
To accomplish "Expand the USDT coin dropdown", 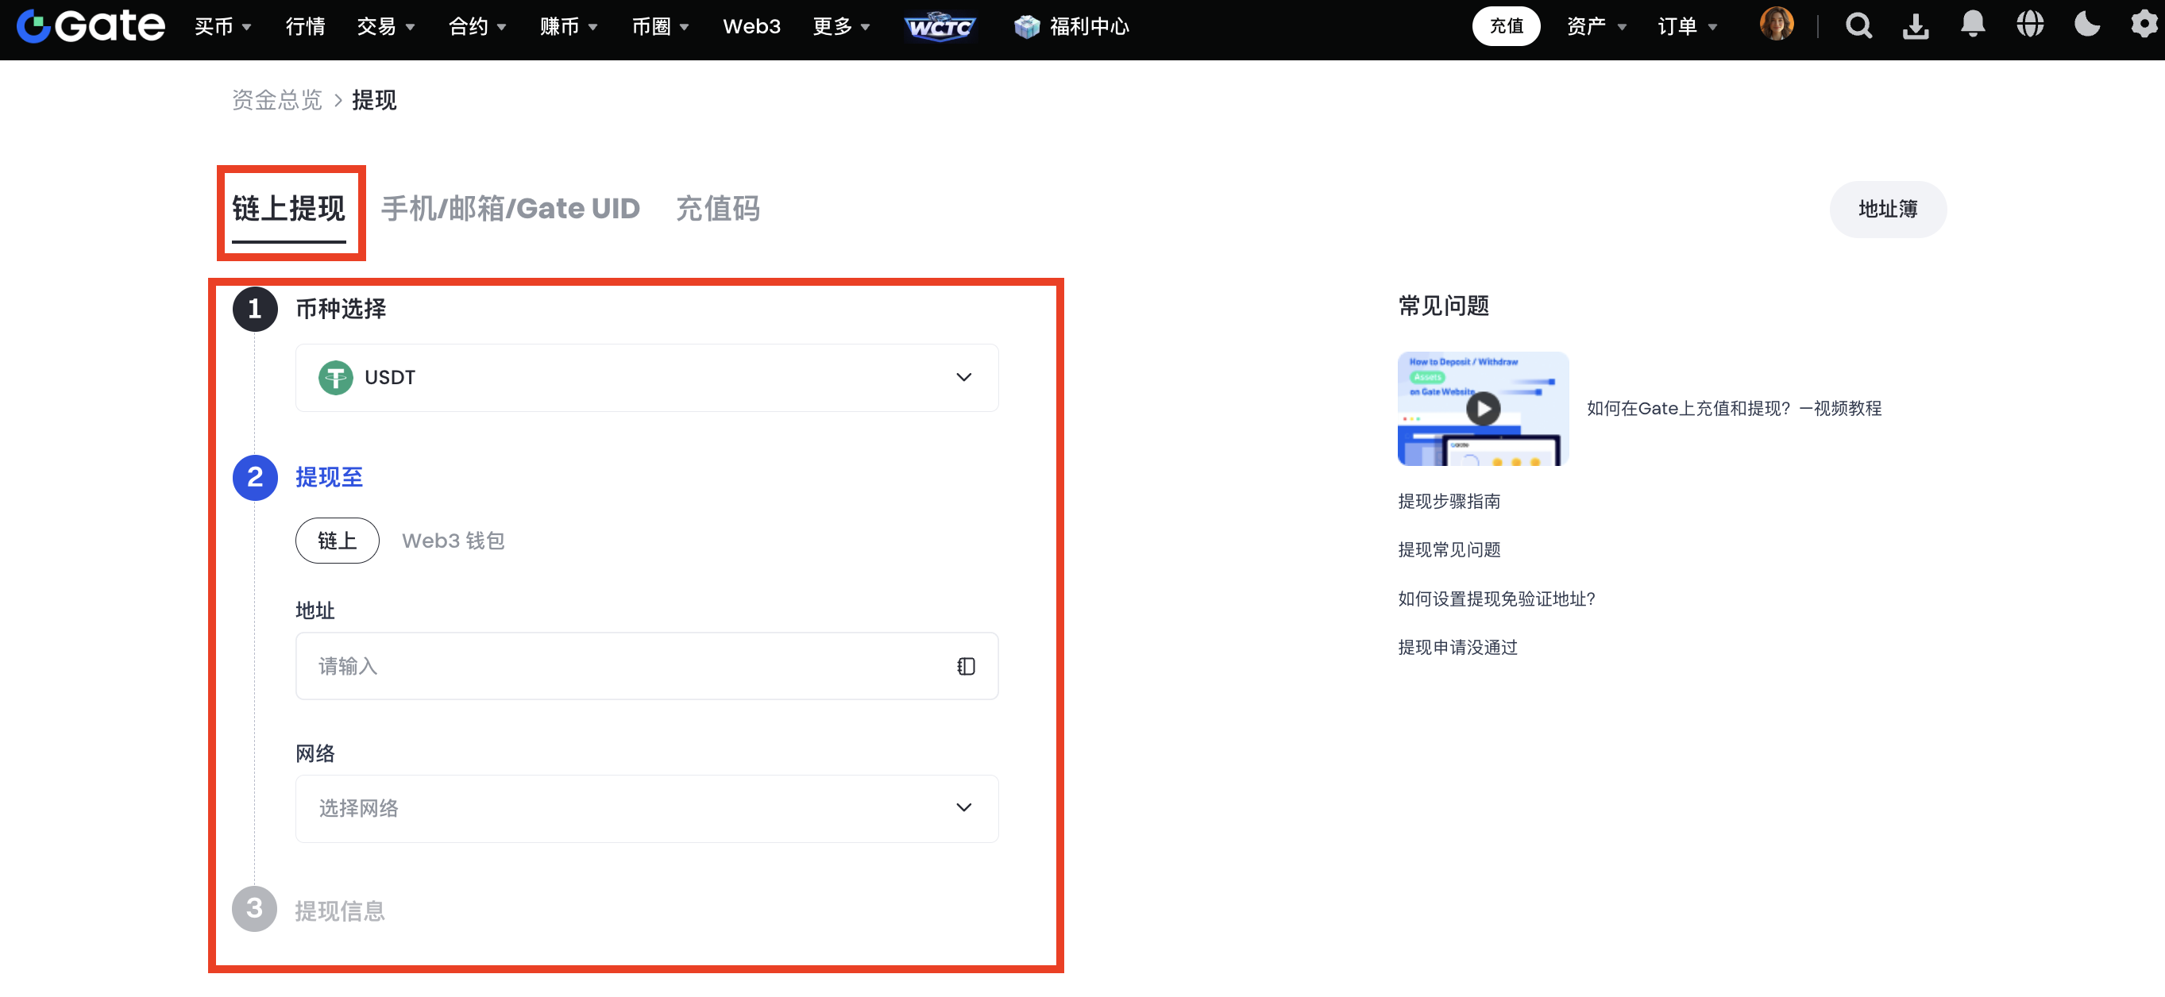I will coord(646,377).
